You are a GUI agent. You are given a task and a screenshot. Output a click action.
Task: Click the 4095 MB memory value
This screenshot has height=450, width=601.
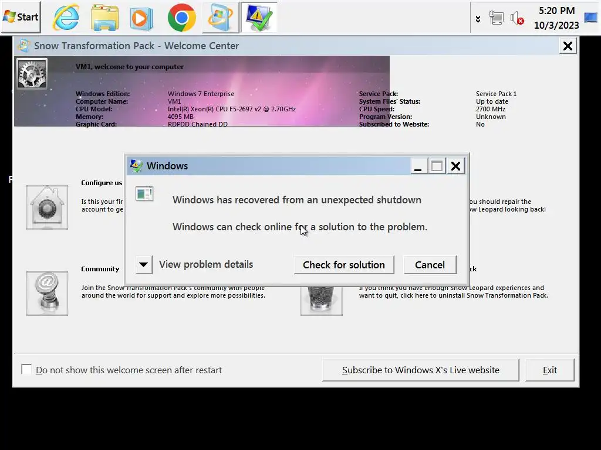181,117
